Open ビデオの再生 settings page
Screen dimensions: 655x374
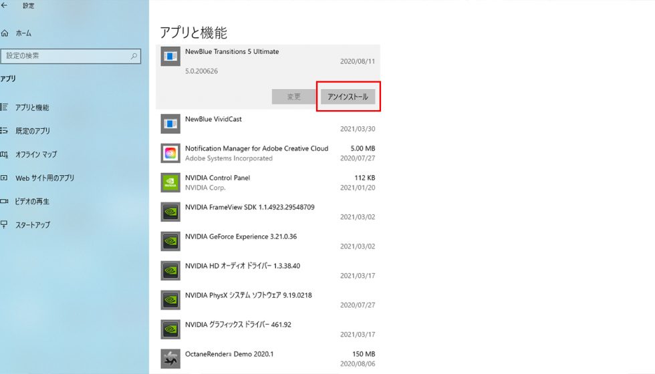(32, 201)
